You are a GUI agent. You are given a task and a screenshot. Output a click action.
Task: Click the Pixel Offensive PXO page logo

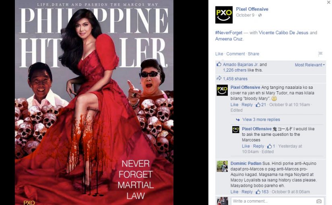[224, 15]
